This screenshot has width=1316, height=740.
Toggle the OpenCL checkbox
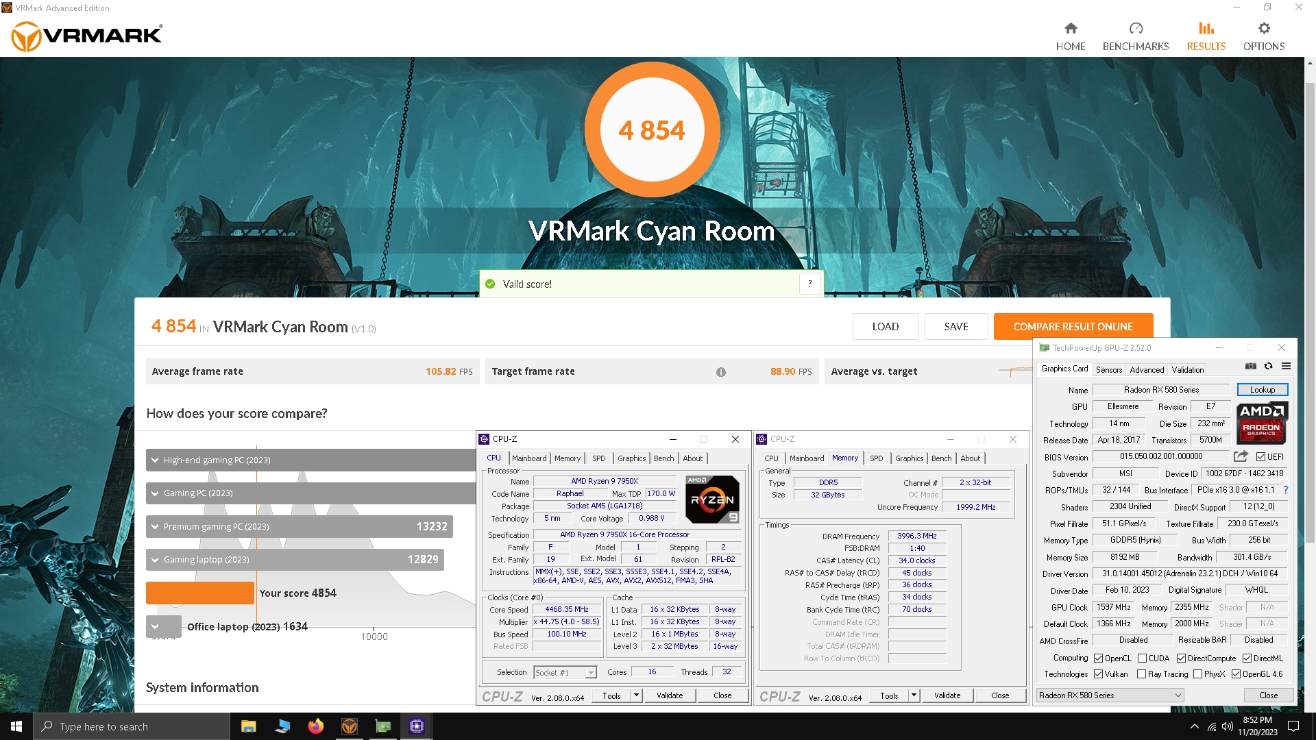[1098, 658]
